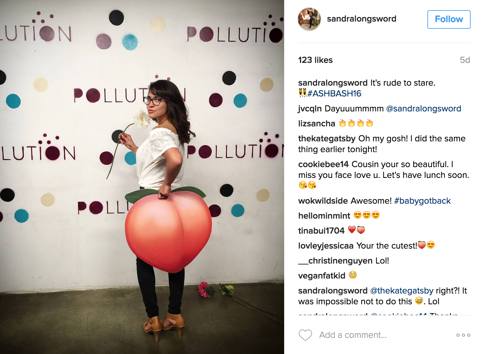Open lizsancha's profile from comment

pos(317,123)
